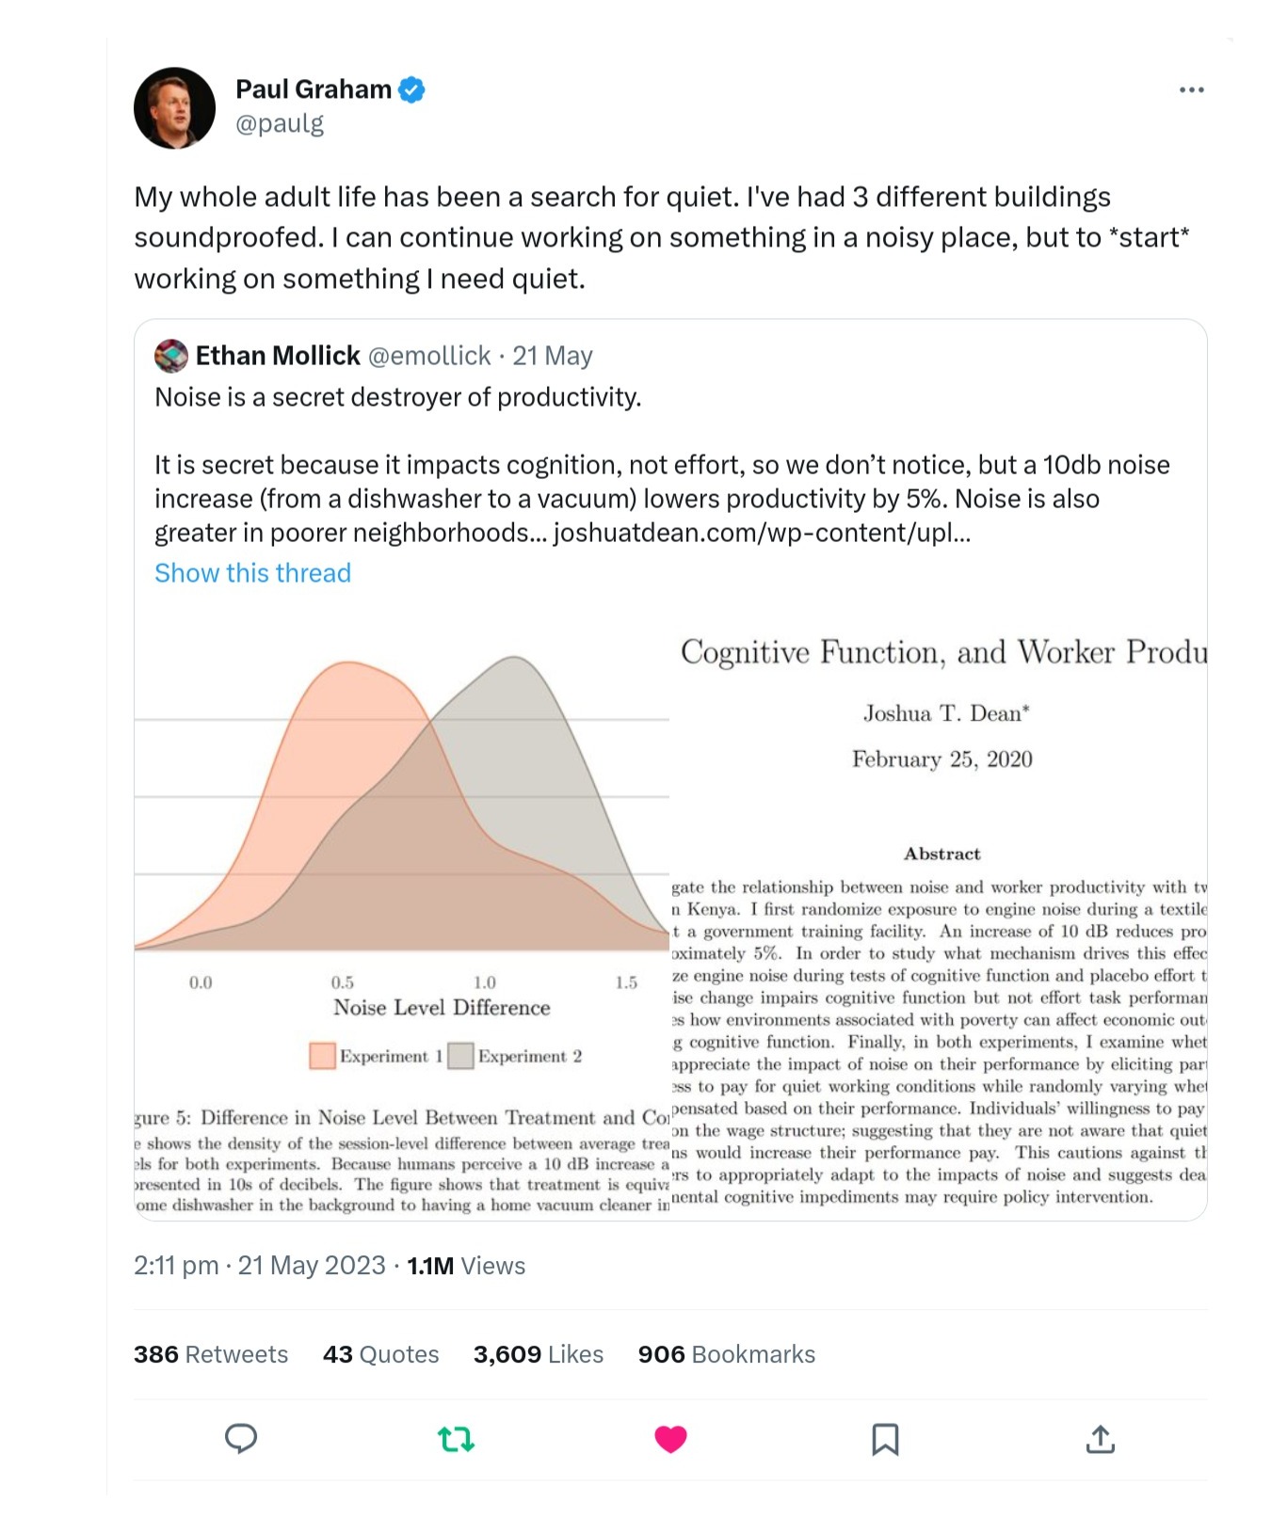Open the three-dot more options menu
The height and width of the screenshot is (1533, 1271).
[x=1191, y=90]
